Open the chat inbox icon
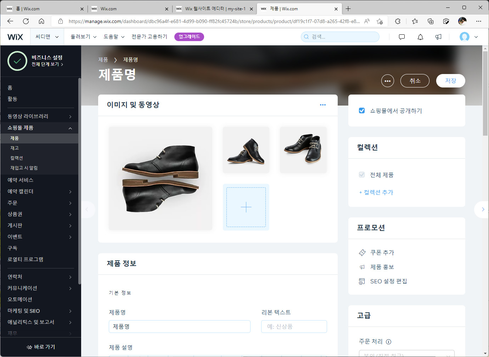This screenshot has height=357, width=489. point(402,37)
